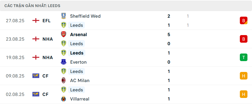Click Leeds crest in Everton match
This screenshot has height=104, width=252.
point(64,53)
